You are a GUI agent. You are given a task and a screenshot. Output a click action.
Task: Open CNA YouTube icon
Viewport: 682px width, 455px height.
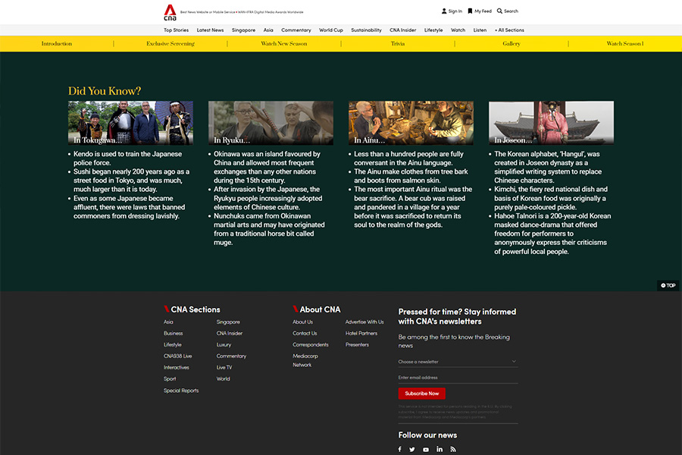[426, 450]
